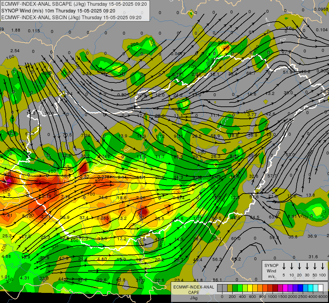This screenshot has width=329, height=303.
Task: Click the map value 31.6
Action: click(313, 257)
